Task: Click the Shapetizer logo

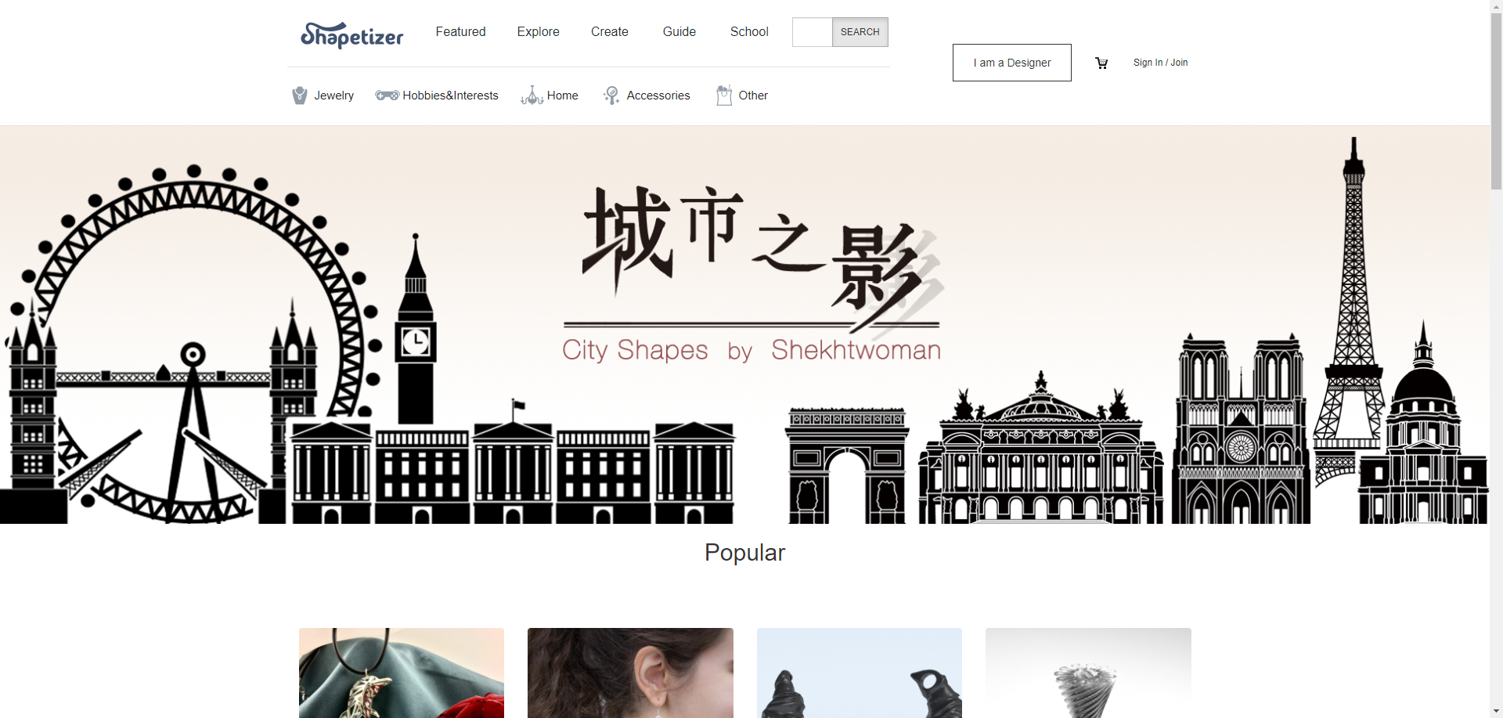Action: [351, 34]
